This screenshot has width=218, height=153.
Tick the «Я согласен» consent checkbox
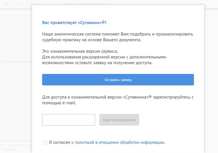45,142
